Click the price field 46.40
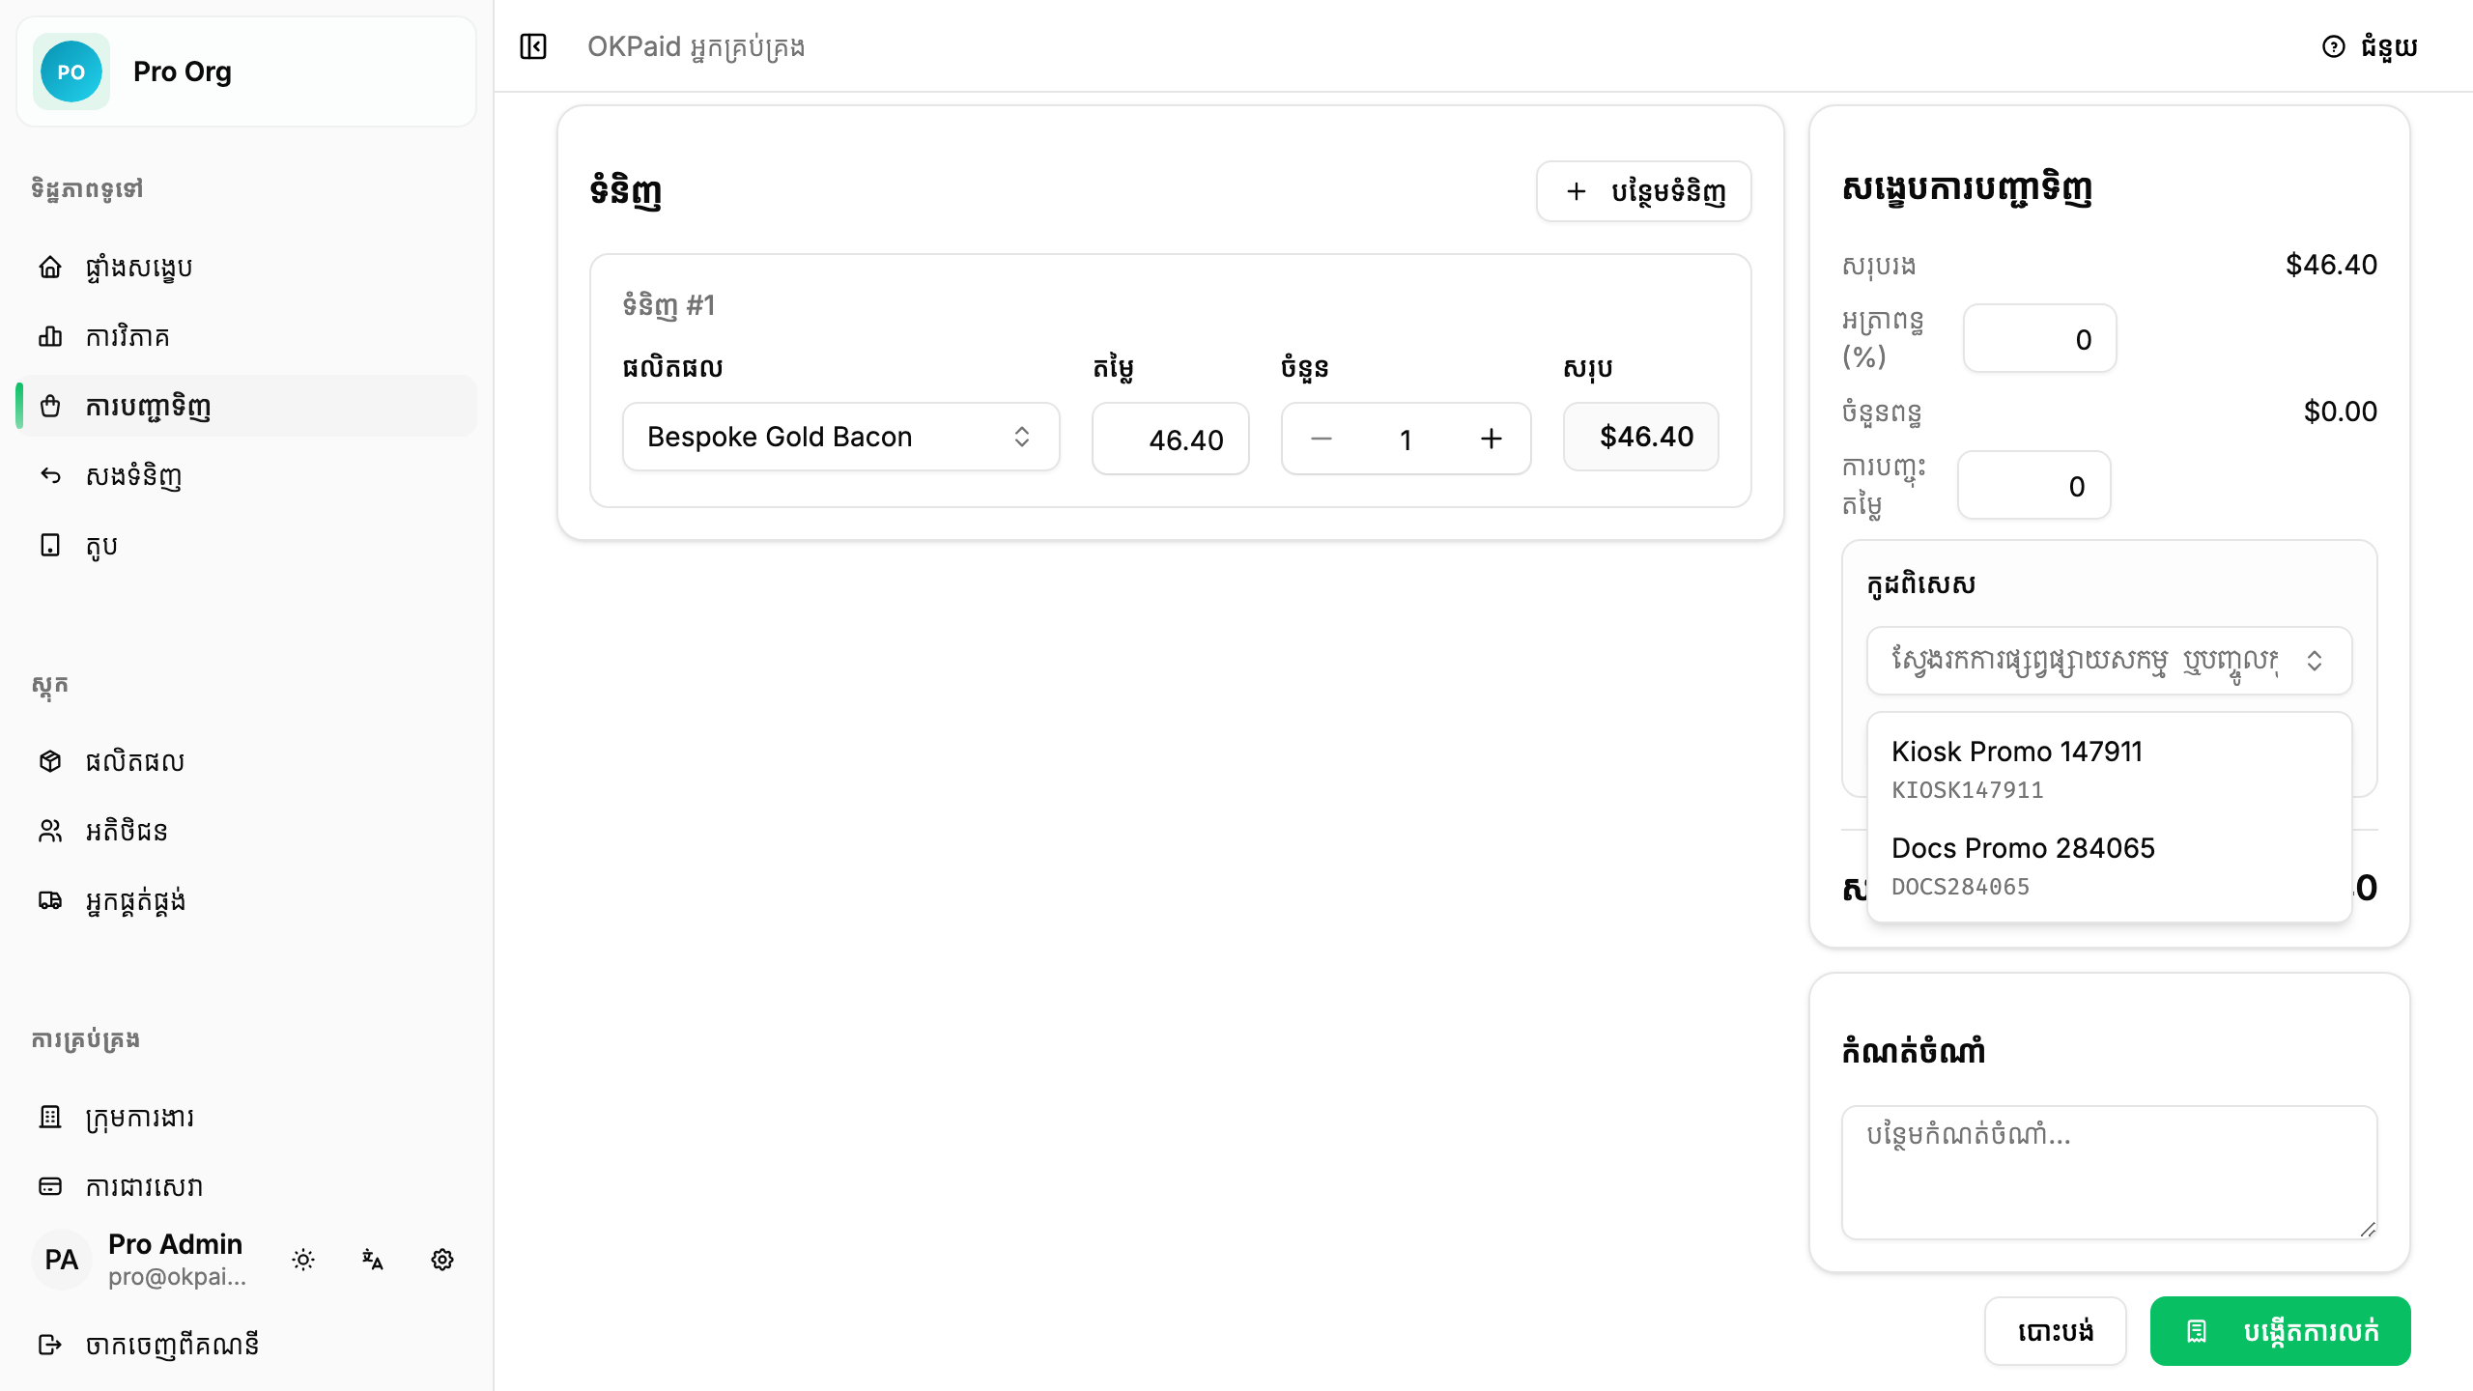Viewport: 2473px width, 1391px height. coord(1170,439)
